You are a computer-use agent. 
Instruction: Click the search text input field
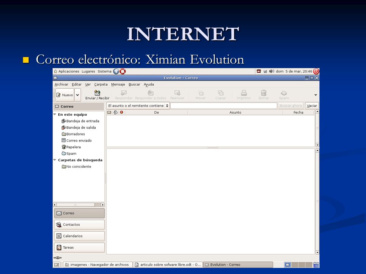click(x=224, y=105)
